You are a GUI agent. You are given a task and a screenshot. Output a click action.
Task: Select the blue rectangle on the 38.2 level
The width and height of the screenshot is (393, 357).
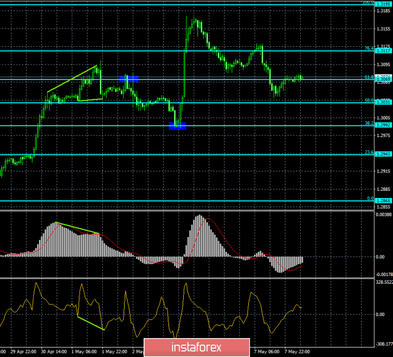[177, 126]
